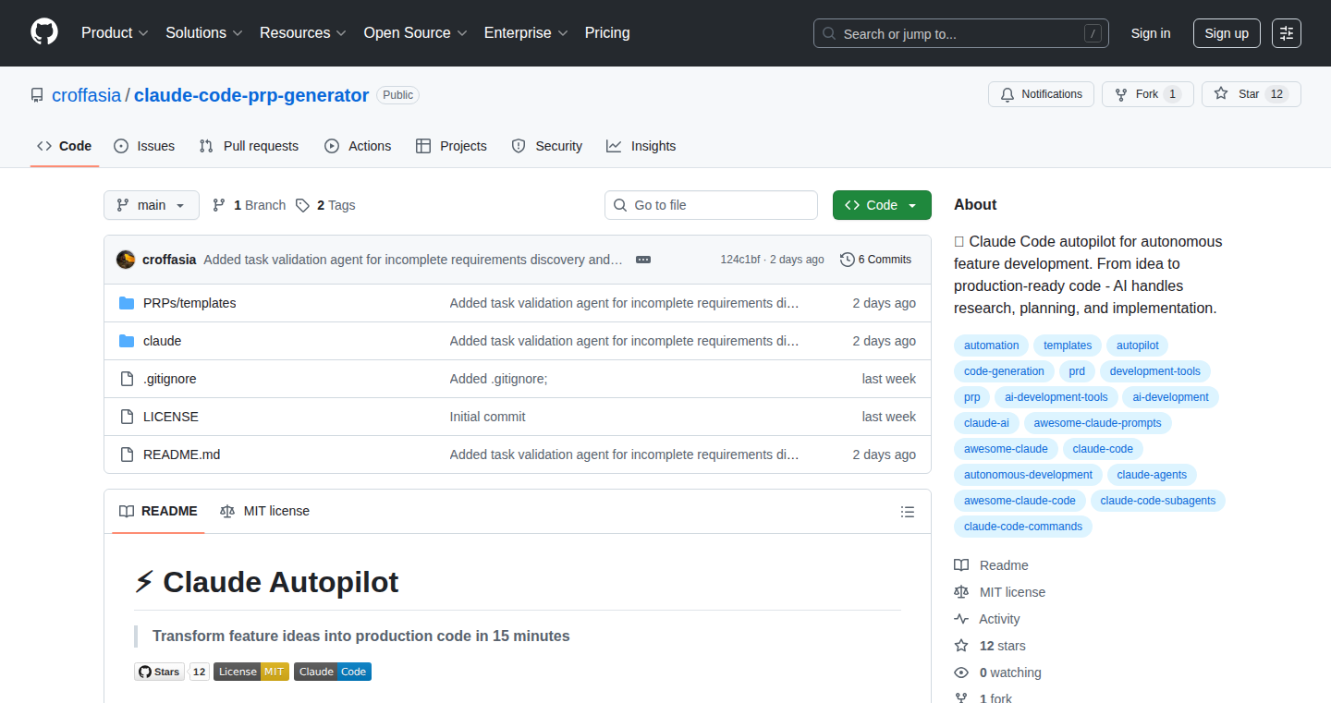The width and height of the screenshot is (1331, 703).
Task: Click the License MIT badge
Action: click(251, 672)
